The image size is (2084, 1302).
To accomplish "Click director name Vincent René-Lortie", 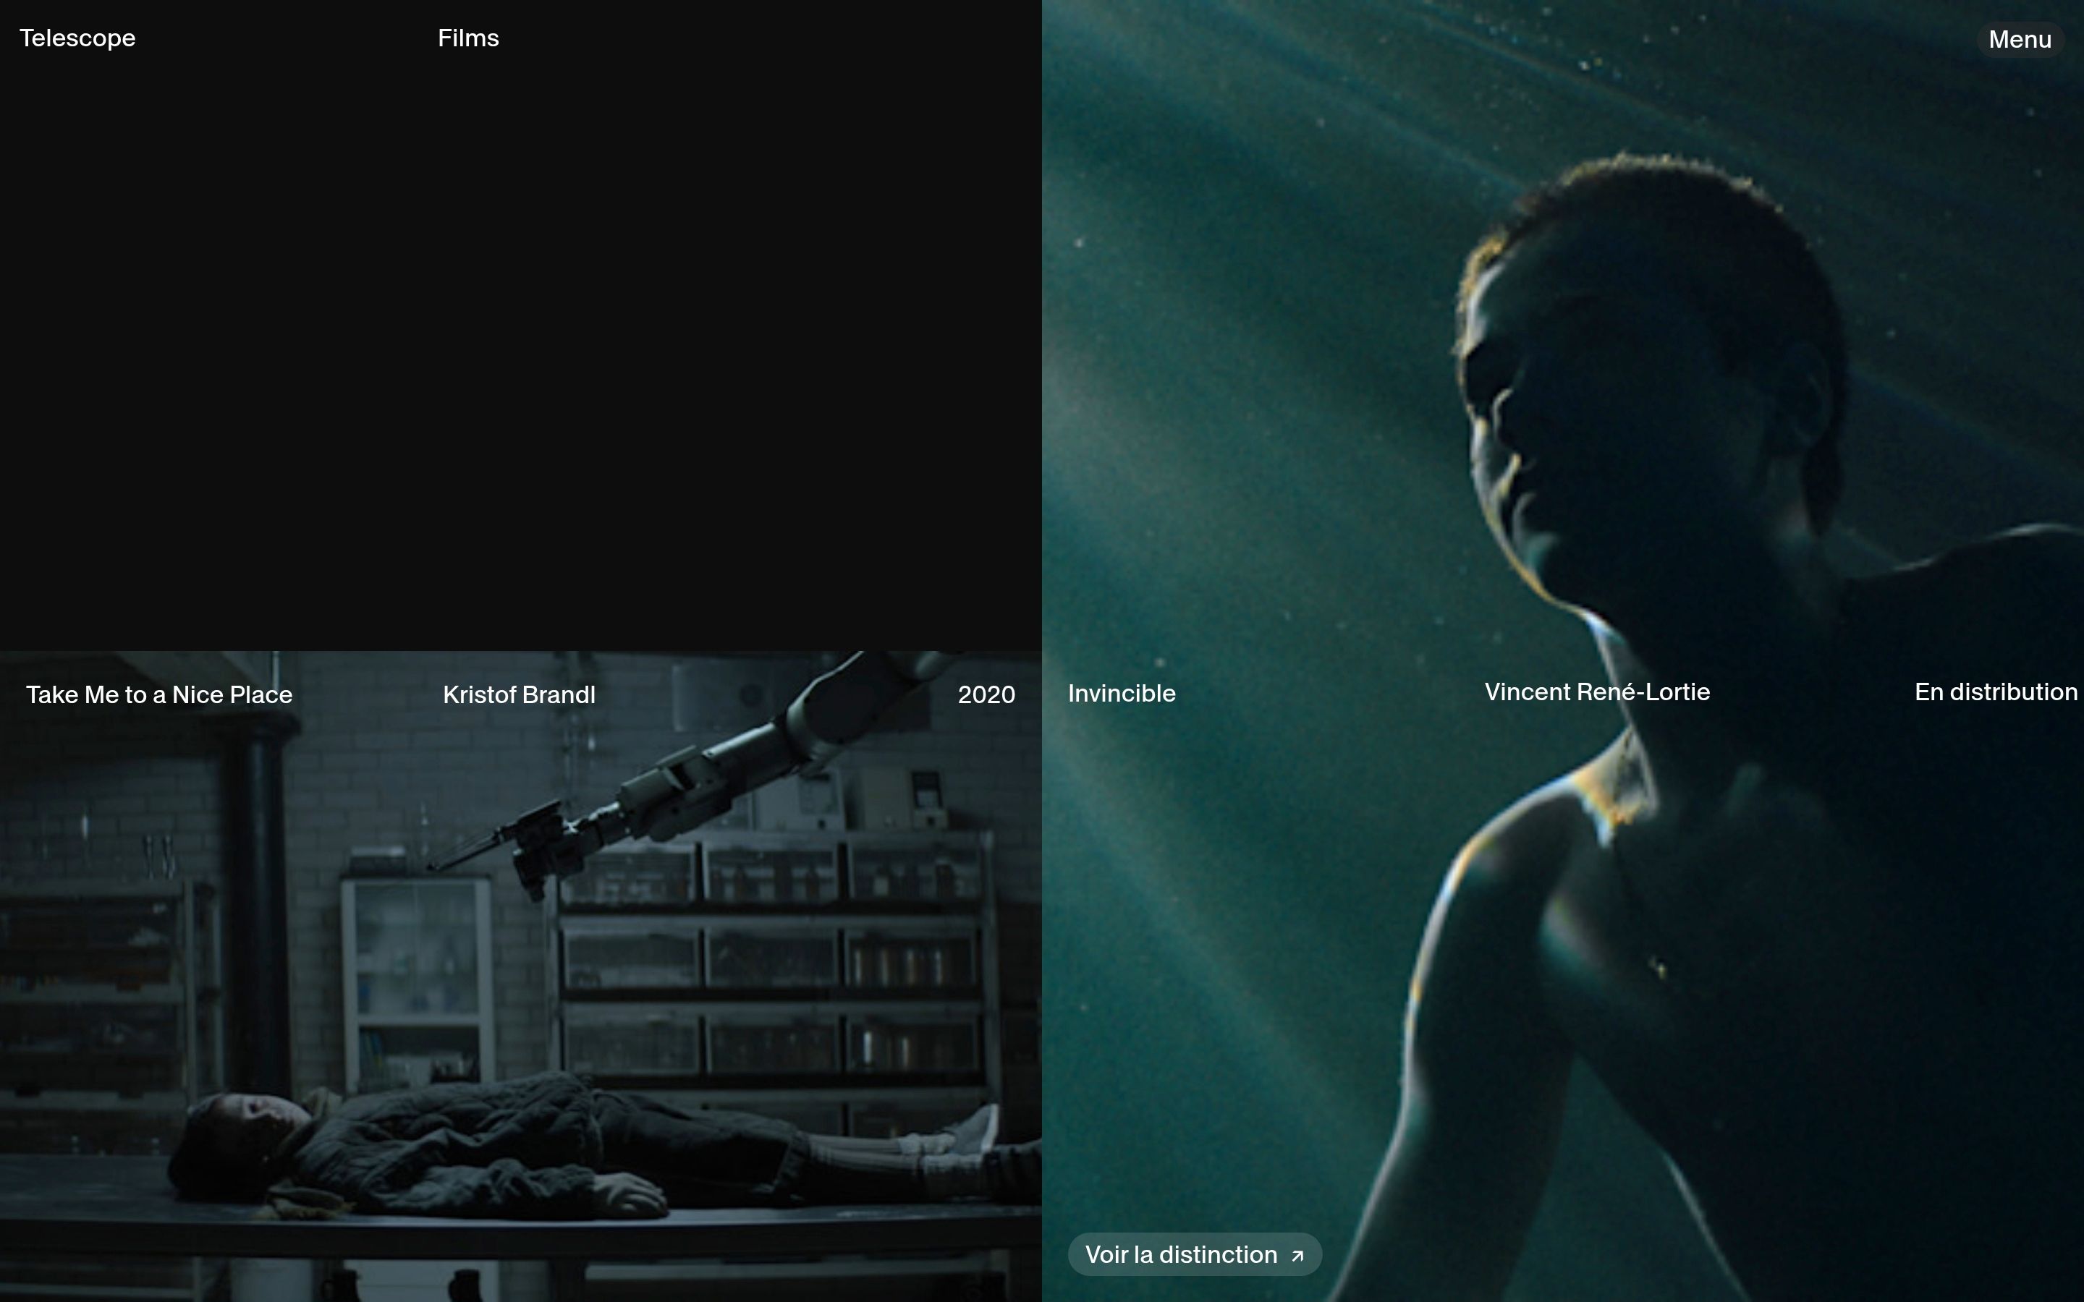I will (1596, 692).
